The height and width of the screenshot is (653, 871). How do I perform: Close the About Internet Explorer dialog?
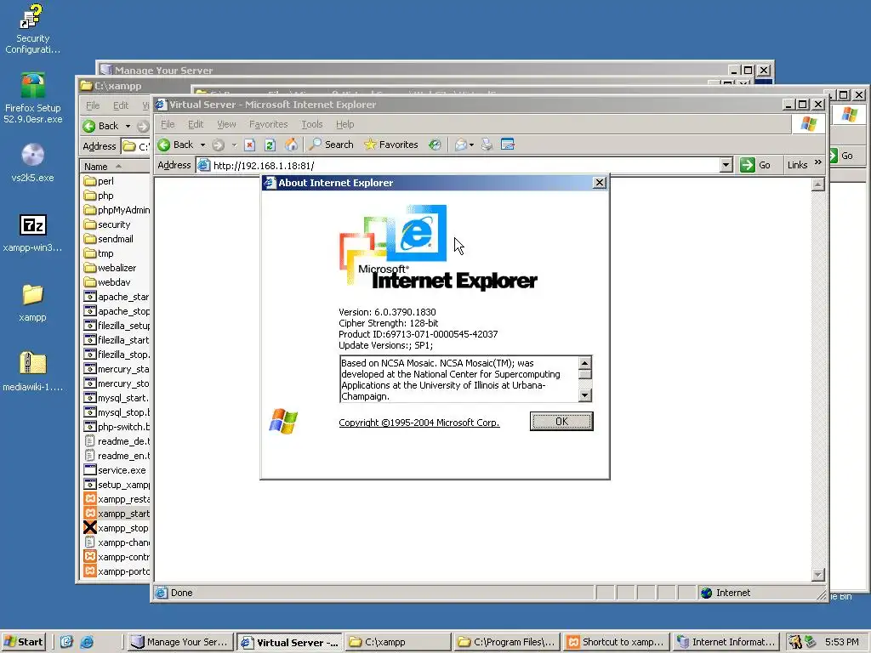[600, 183]
